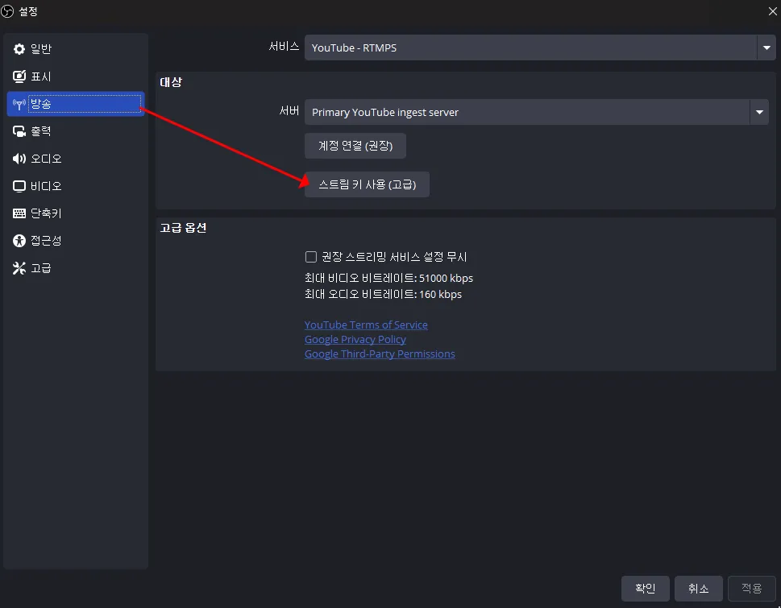Click the output icon beside 출력
The width and height of the screenshot is (781, 608).
[19, 131]
